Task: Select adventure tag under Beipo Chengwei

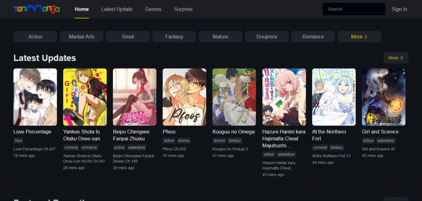Action: 136,147
